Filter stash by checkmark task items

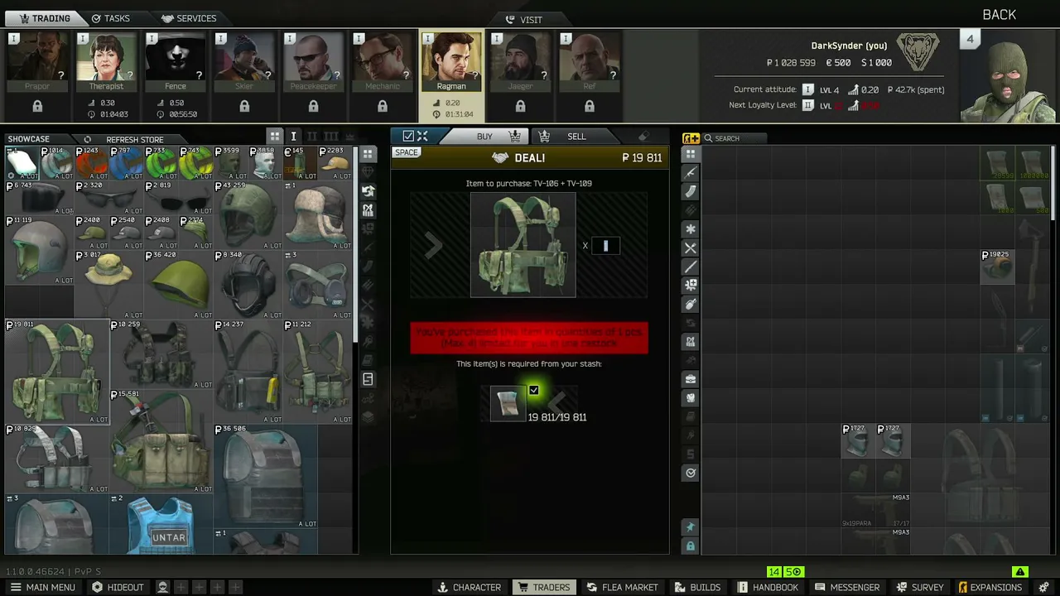click(691, 473)
